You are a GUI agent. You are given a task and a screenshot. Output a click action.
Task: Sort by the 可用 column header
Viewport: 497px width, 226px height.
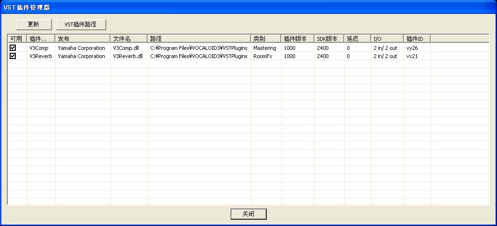click(x=17, y=38)
